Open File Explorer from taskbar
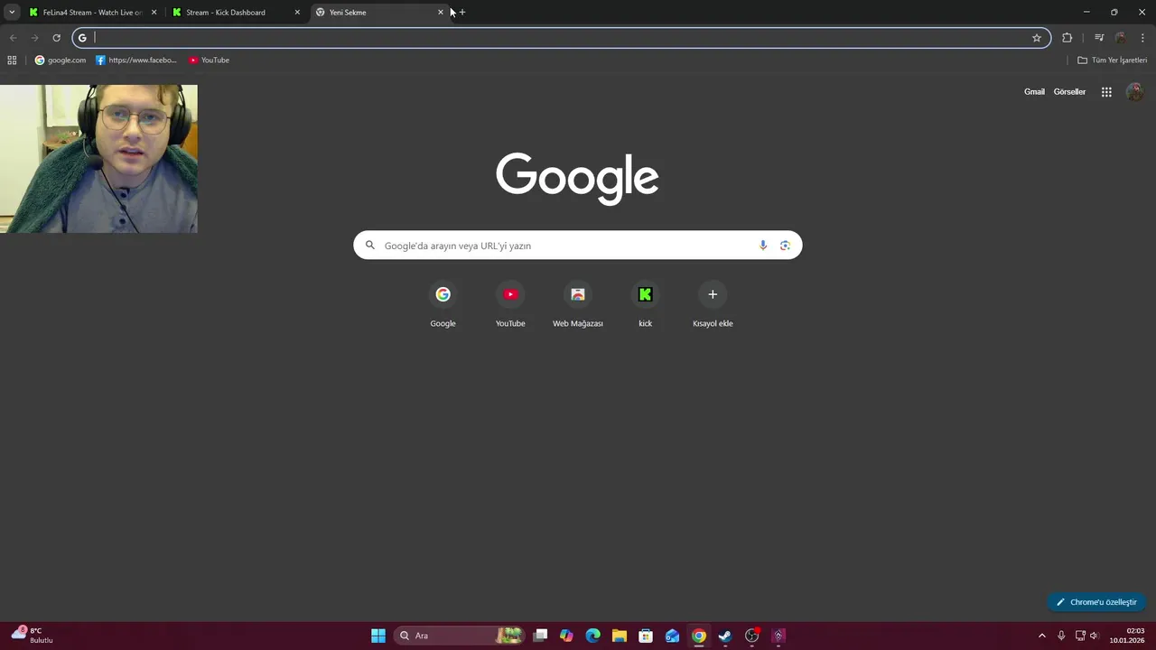 click(x=620, y=636)
